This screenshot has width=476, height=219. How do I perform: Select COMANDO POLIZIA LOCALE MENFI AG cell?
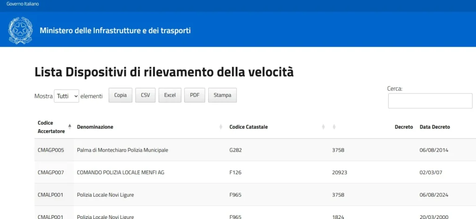click(x=121, y=173)
